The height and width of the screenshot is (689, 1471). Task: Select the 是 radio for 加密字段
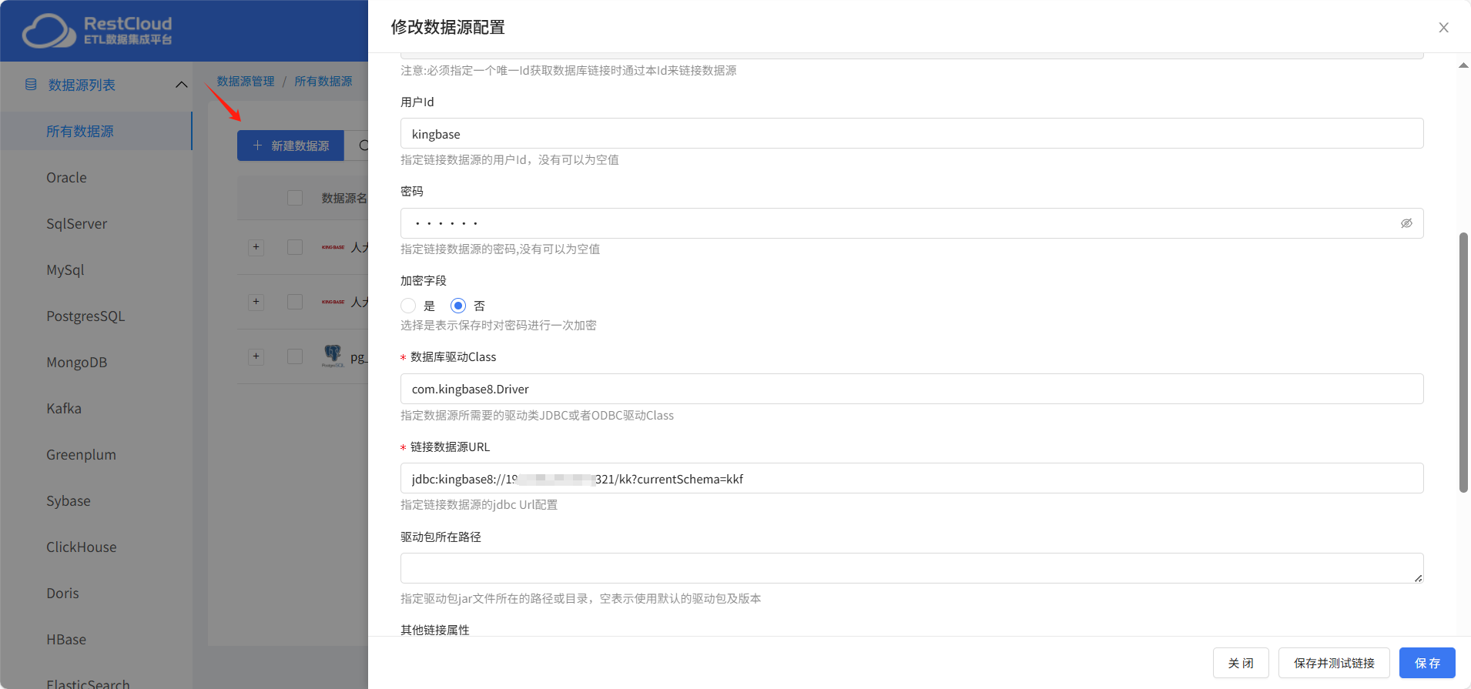pyautogui.click(x=408, y=306)
